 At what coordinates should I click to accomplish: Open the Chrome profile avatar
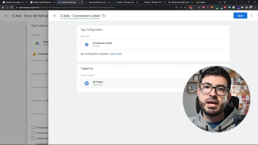(251, 7)
